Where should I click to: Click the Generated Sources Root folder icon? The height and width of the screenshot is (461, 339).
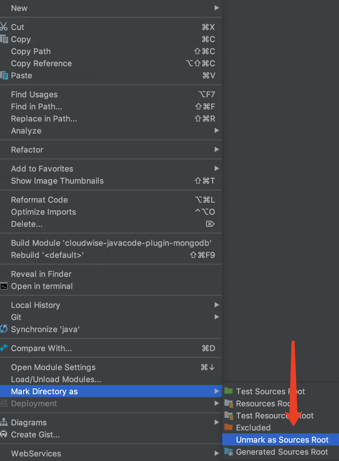(229, 452)
